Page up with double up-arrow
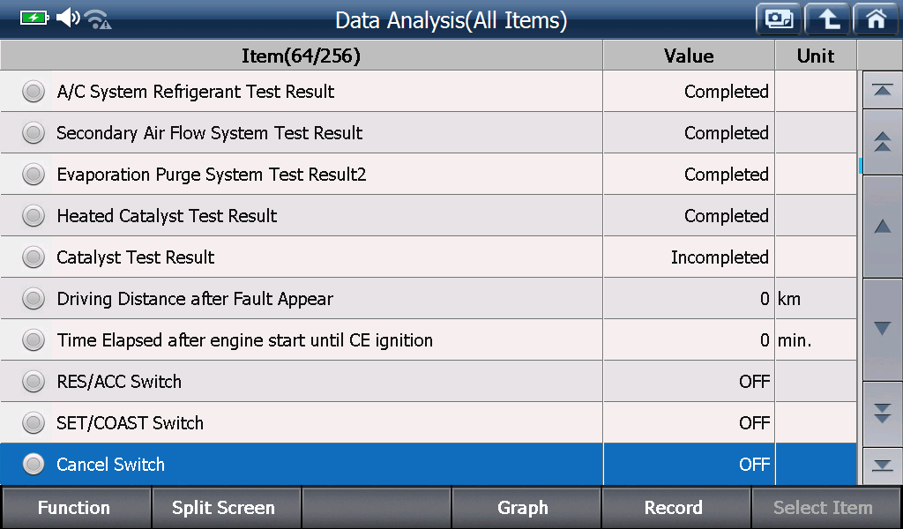903x529 pixels. coord(882,142)
